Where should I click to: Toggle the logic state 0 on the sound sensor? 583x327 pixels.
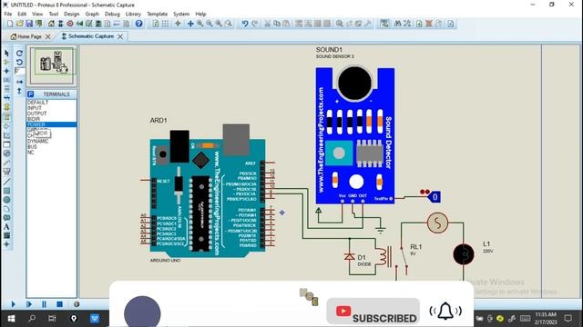pyautogui.click(x=435, y=197)
